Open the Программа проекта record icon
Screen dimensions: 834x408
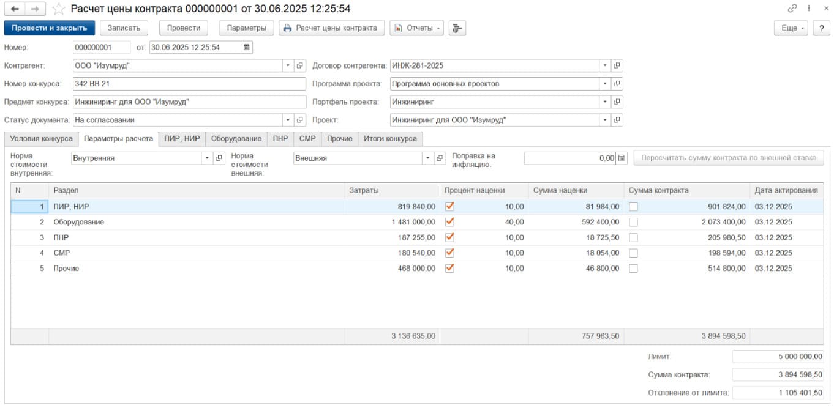click(617, 84)
